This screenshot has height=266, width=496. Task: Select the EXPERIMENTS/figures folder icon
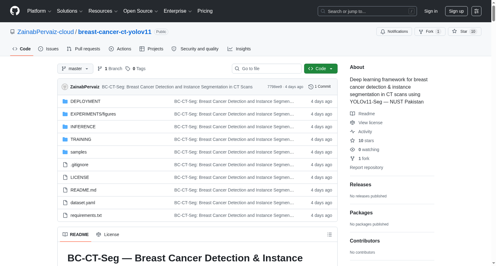coord(65,114)
